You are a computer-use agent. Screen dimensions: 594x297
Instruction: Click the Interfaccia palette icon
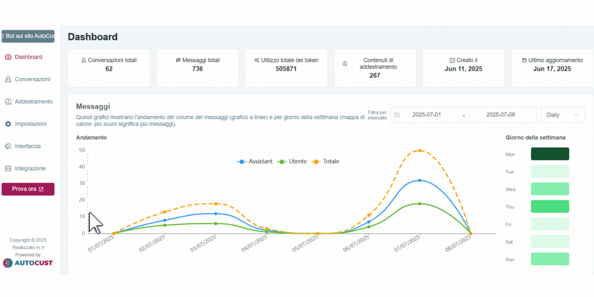(x=8, y=146)
